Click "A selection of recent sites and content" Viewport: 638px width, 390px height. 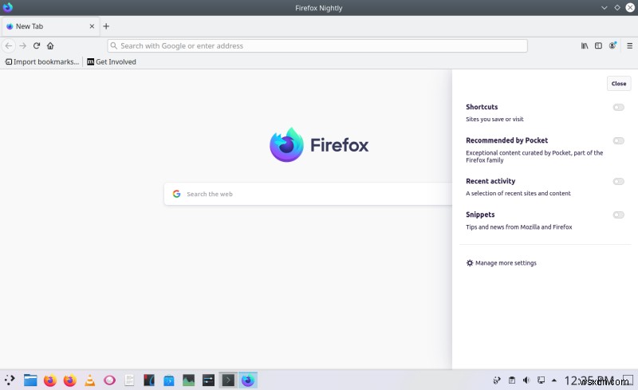click(518, 193)
